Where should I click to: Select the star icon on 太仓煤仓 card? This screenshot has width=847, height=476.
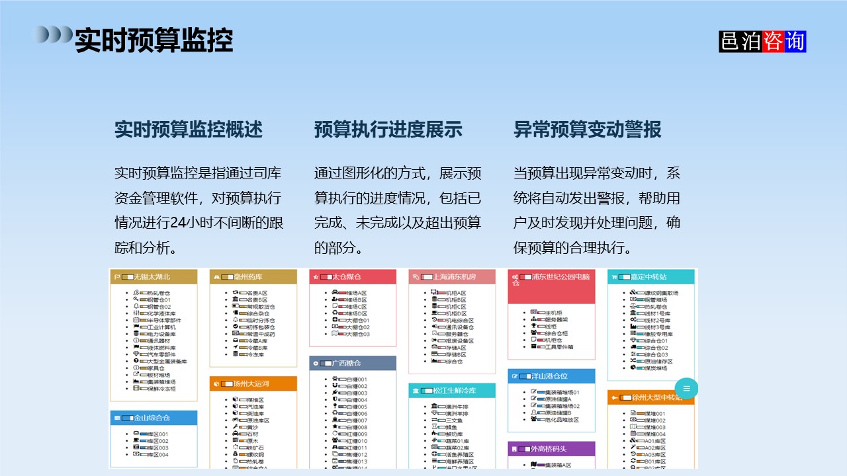click(315, 278)
